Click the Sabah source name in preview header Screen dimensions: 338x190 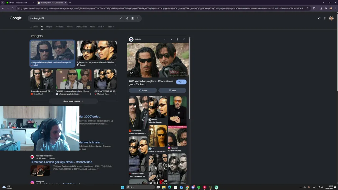point(138,39)
